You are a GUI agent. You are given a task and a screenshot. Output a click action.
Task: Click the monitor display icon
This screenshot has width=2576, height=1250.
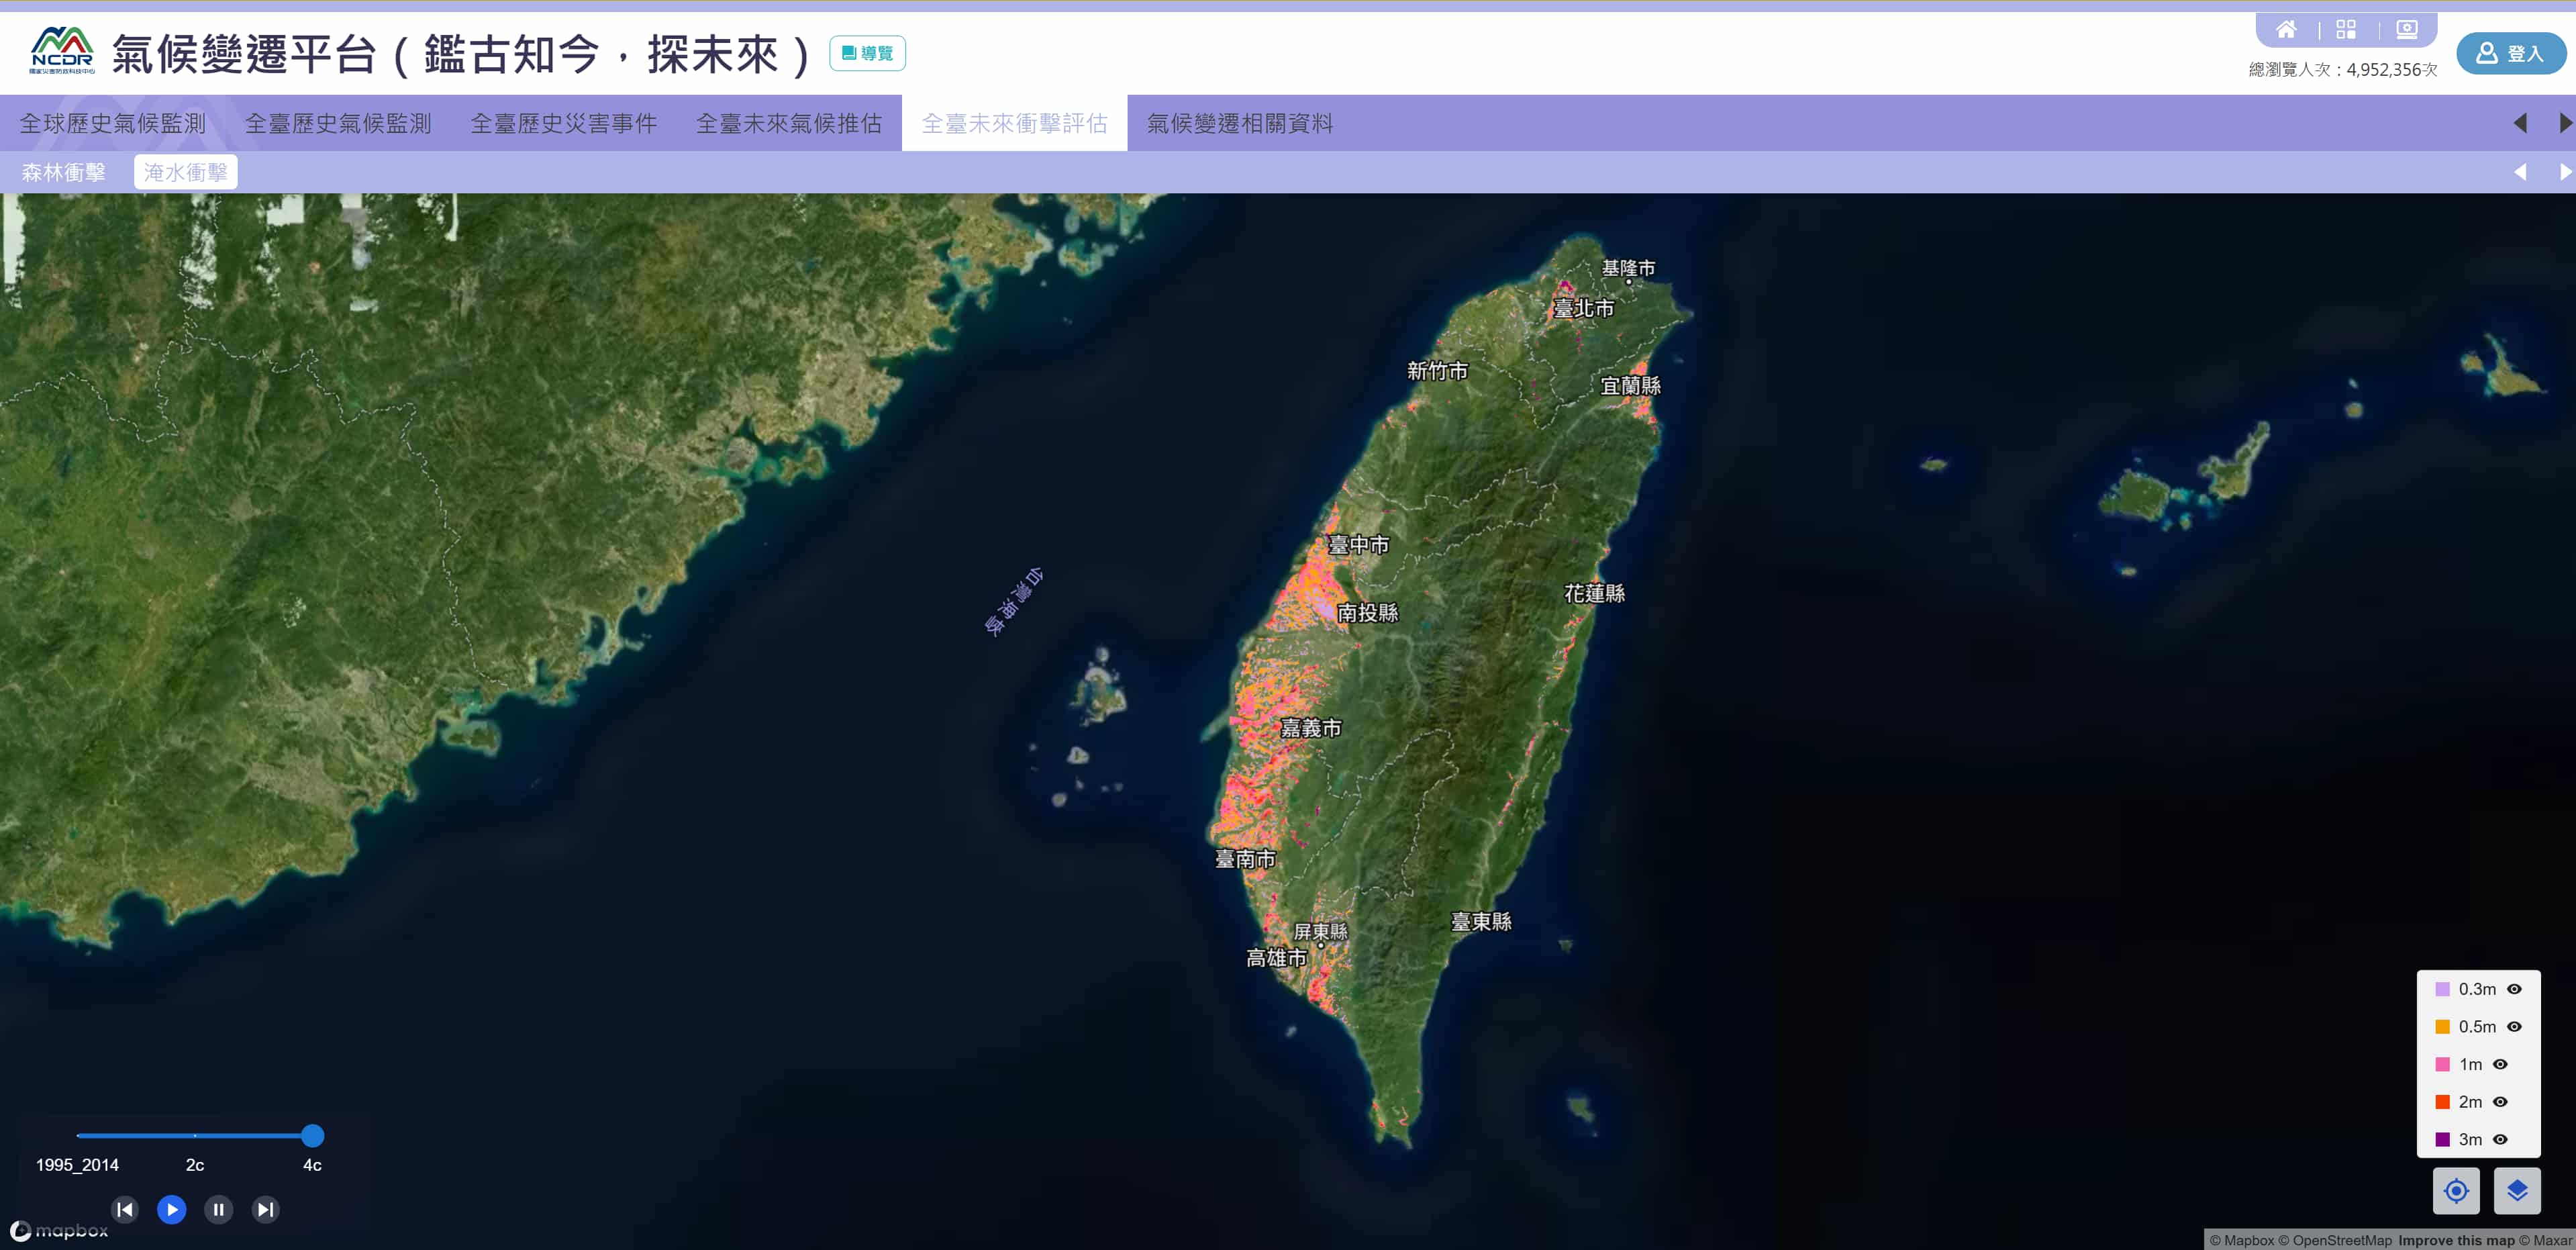tap(2407, 29)
